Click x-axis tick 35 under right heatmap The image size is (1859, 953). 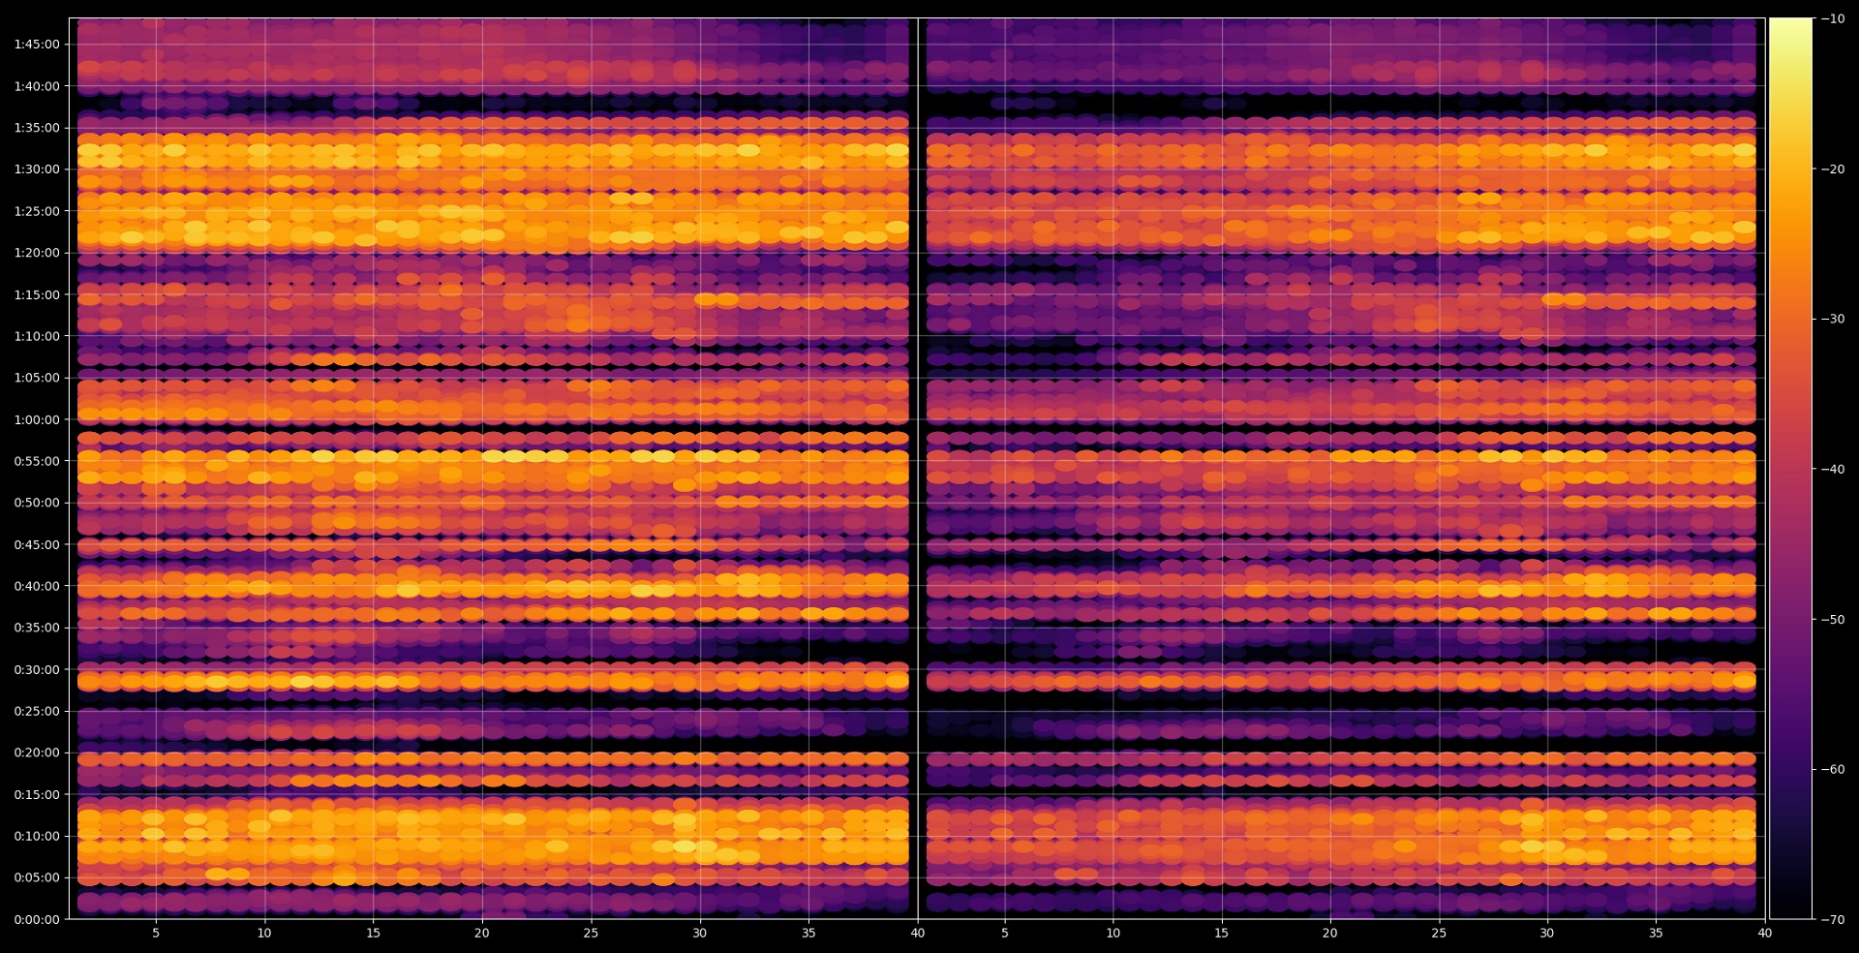point(1657,934)
